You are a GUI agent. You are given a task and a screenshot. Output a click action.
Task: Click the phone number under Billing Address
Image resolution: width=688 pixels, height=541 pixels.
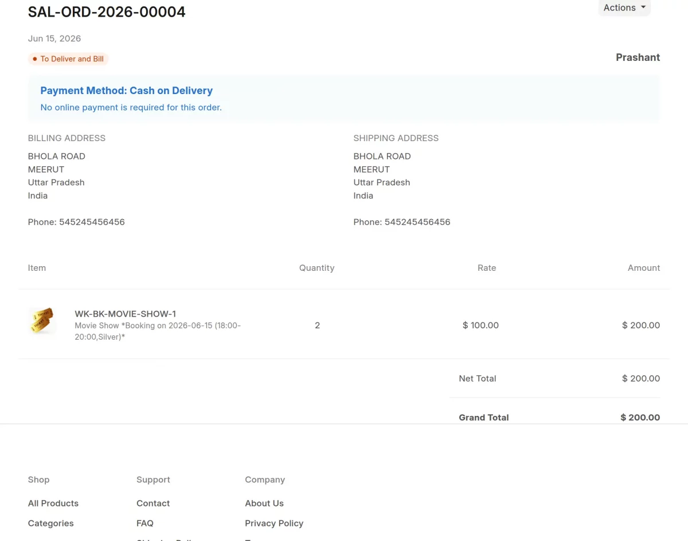point(76,222)
